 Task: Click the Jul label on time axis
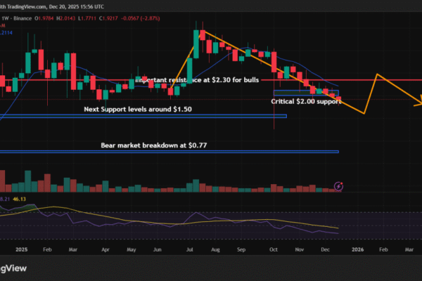point(191,248)
